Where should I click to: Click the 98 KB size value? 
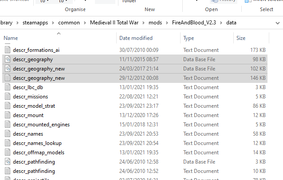tap(259, 59)
